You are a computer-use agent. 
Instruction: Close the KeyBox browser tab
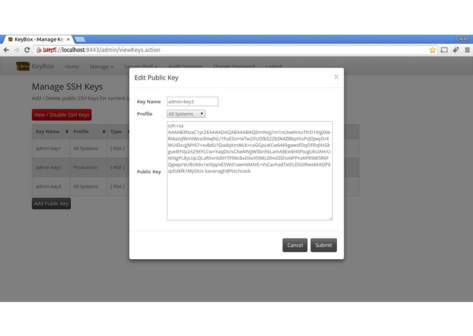point(68,39)
